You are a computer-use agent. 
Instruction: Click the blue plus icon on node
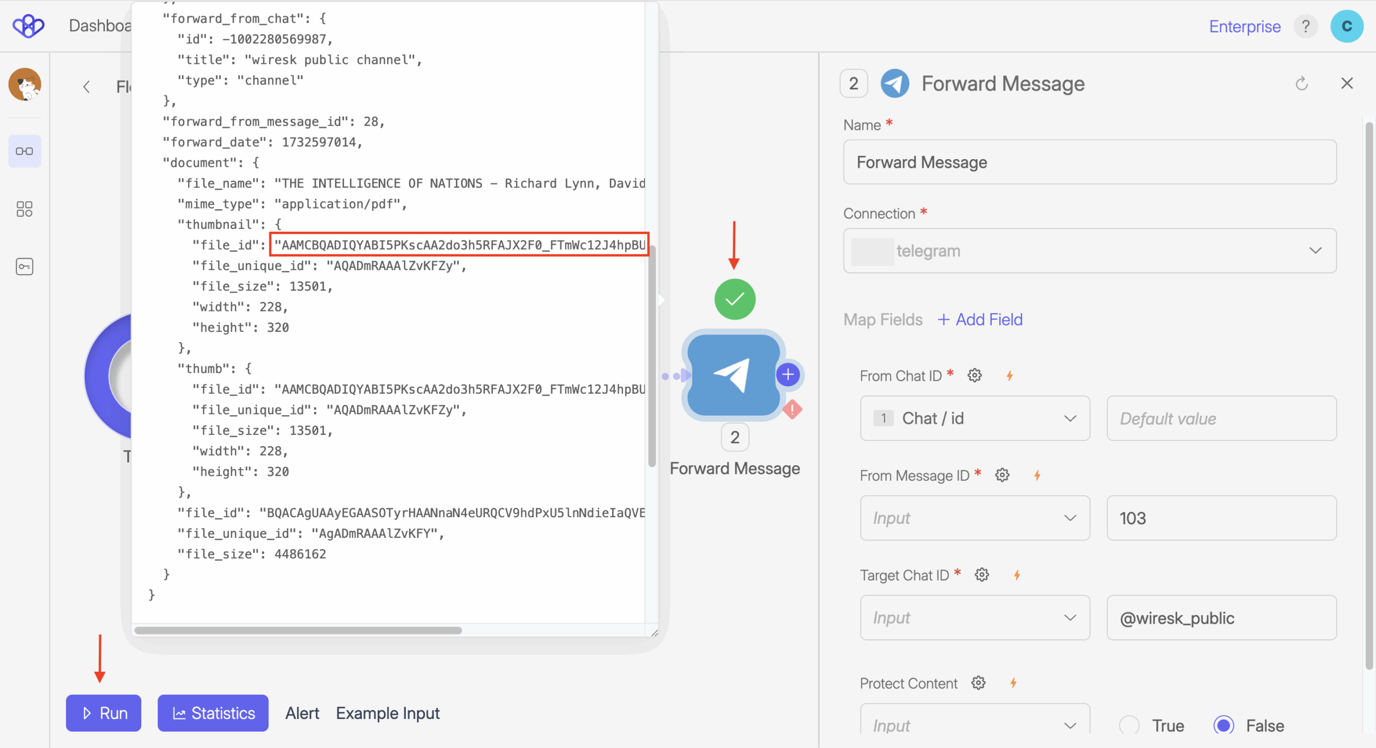pos(788,374)
